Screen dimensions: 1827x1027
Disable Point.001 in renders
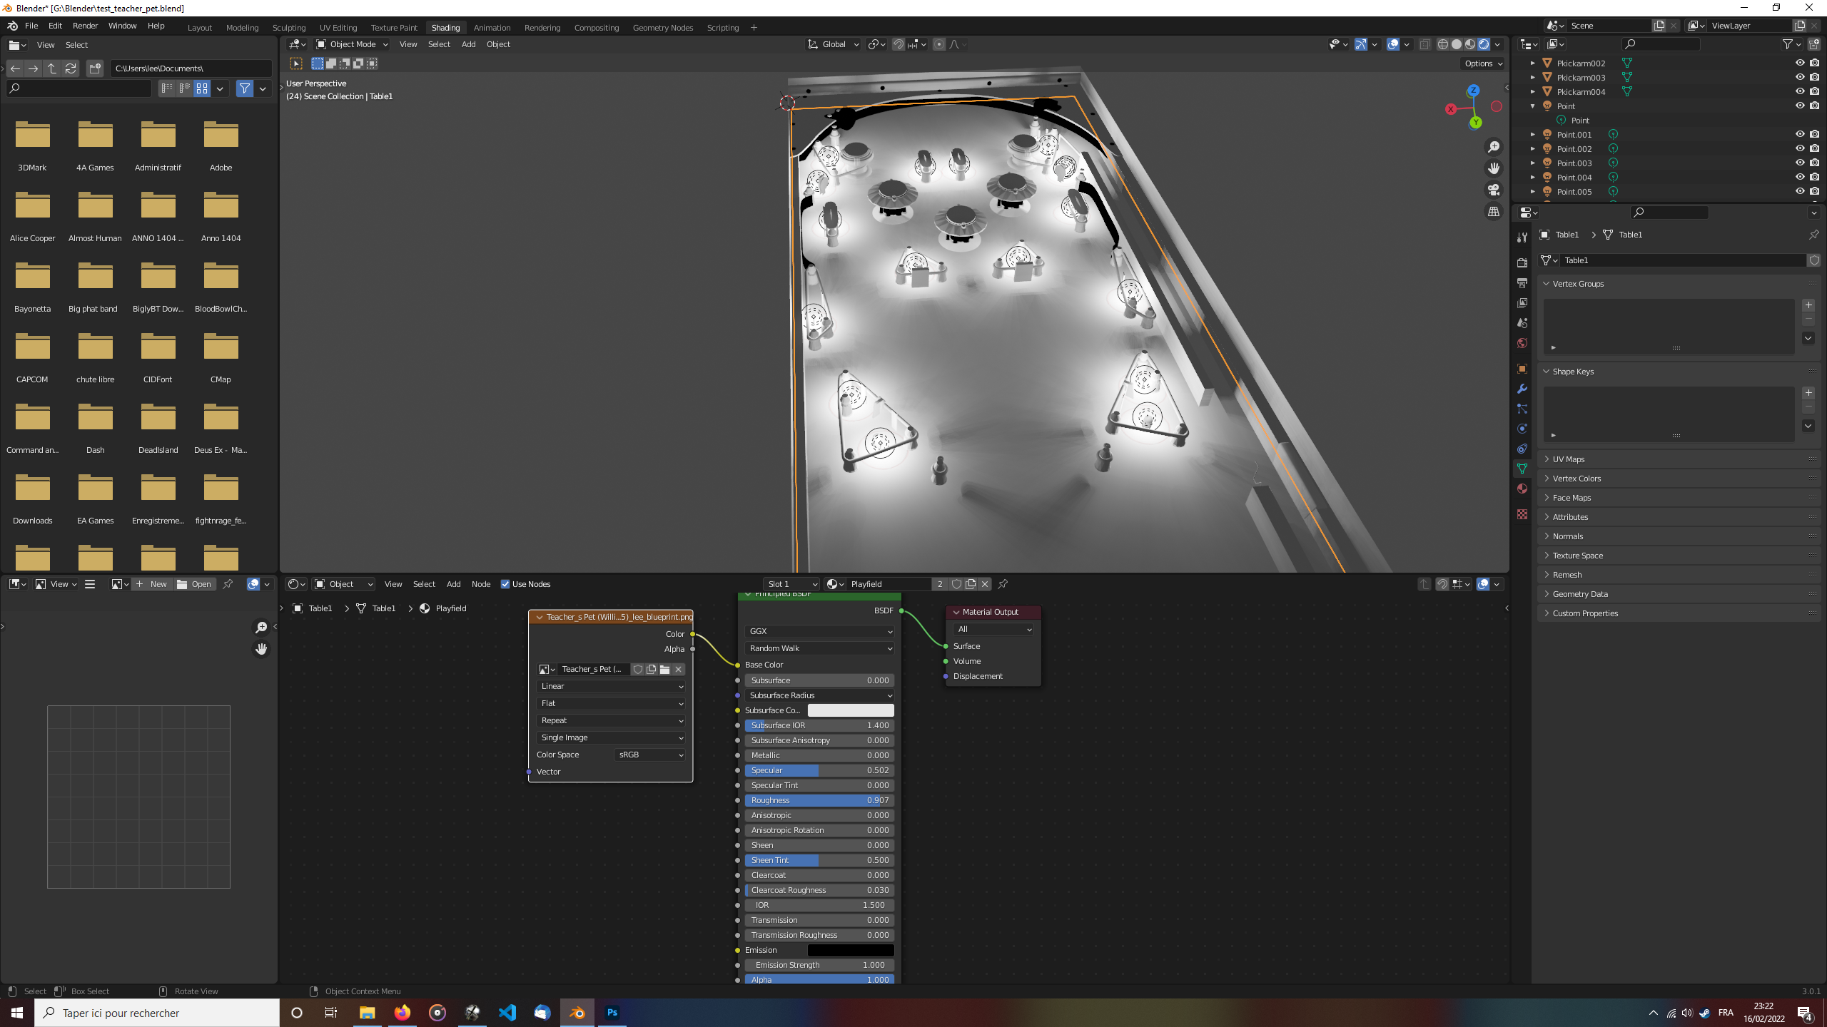(x=1814, y=134)
